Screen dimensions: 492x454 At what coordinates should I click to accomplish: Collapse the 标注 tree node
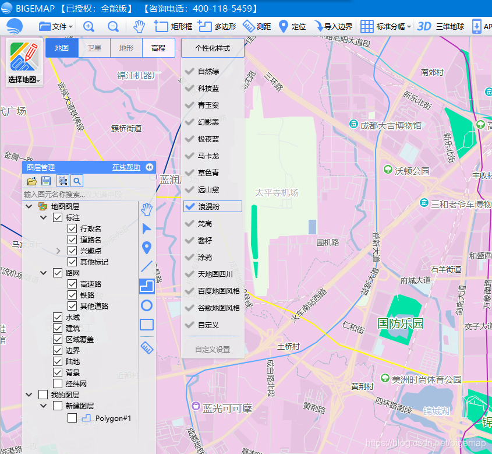[44, 217]
